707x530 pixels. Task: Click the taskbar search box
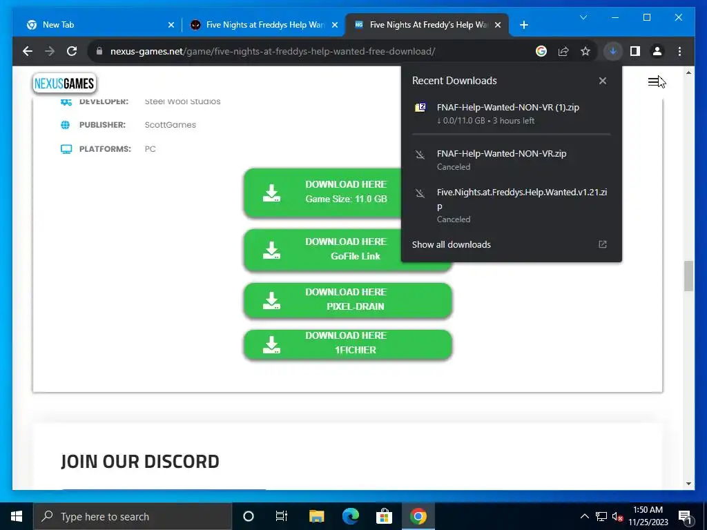133,516
